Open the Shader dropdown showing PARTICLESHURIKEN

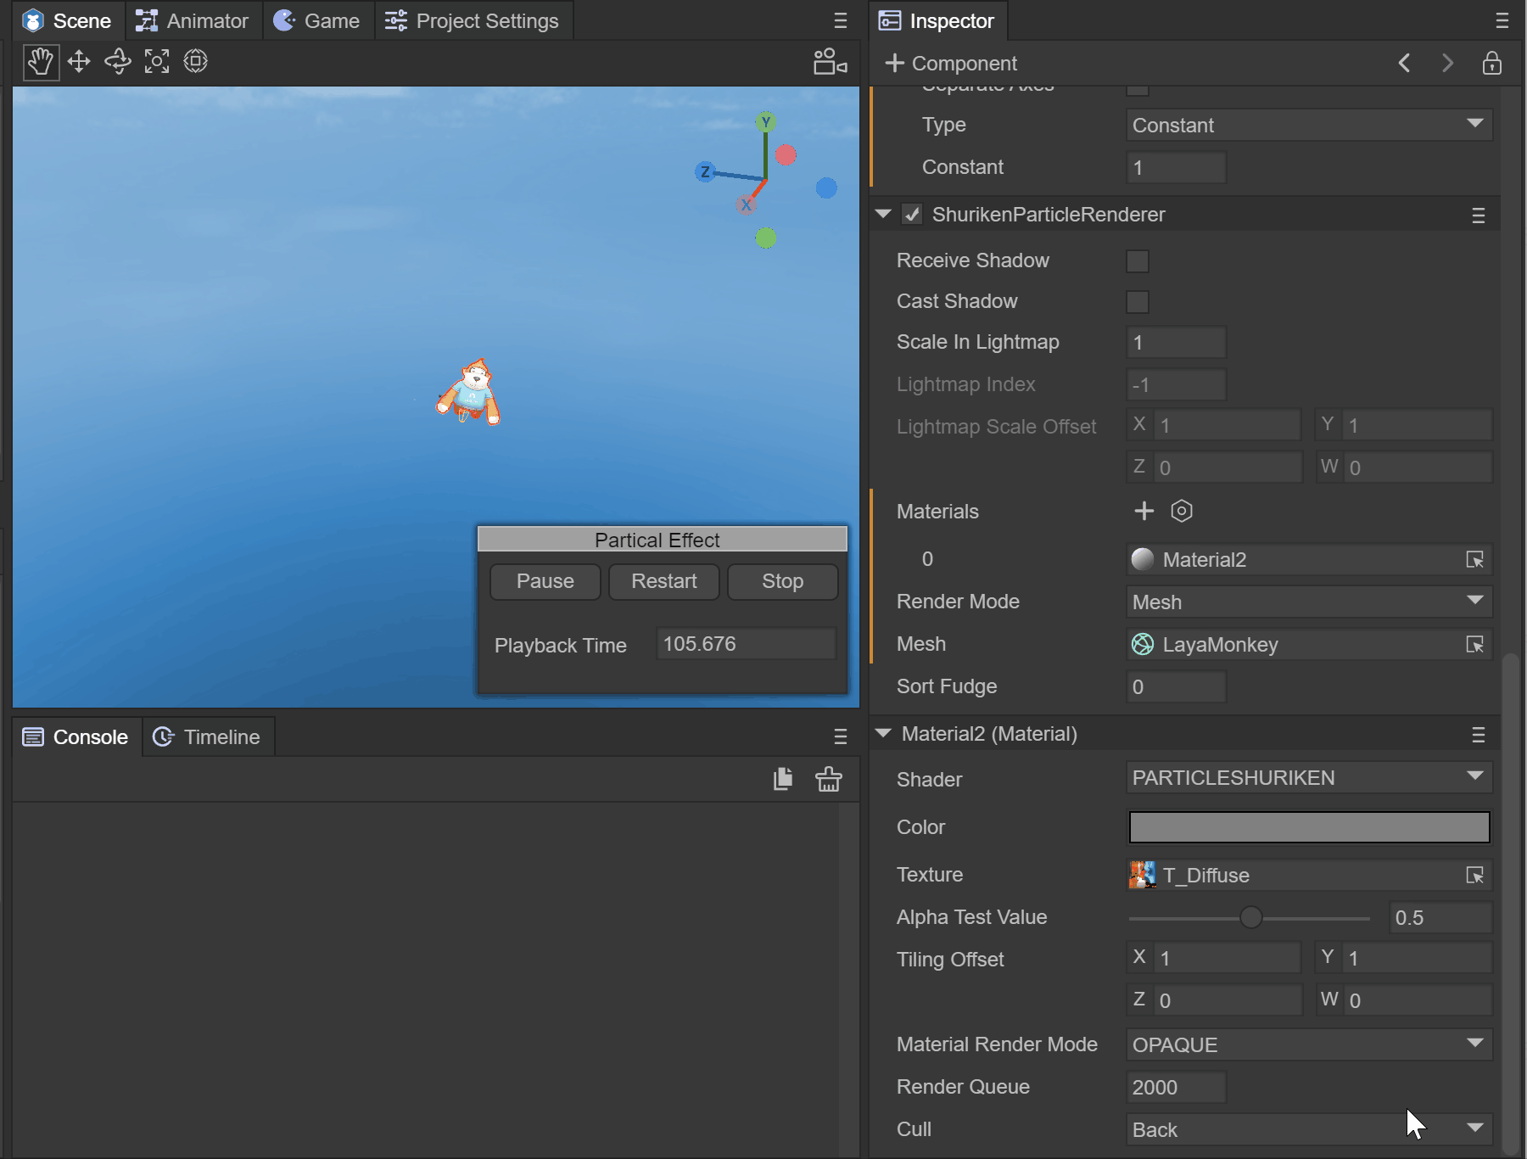click(x=1308, y=778)
